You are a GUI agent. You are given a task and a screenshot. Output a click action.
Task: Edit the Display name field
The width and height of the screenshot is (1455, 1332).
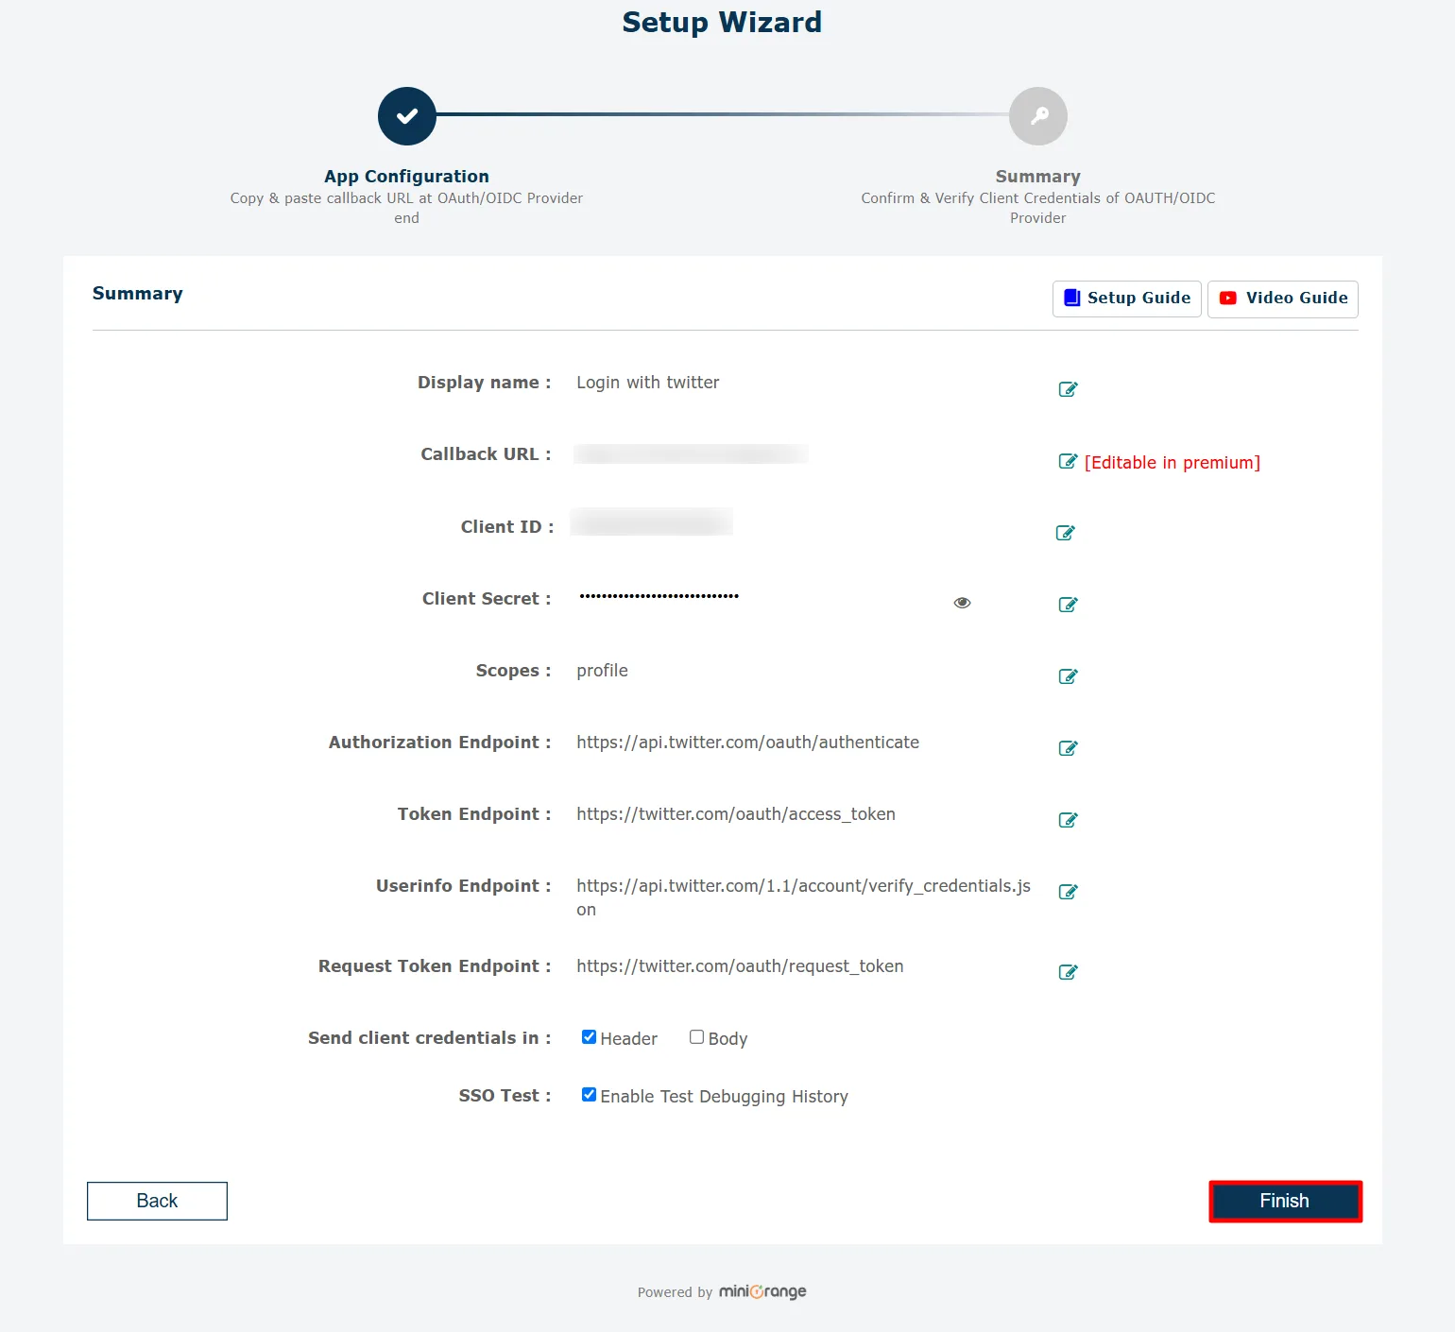[1068, 389]
